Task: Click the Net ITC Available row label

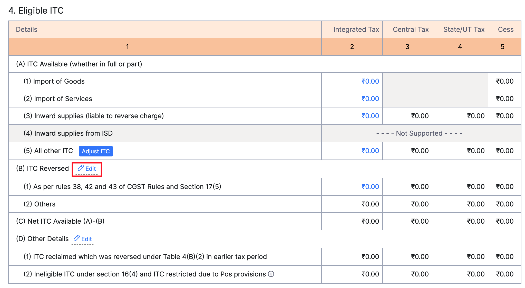Action: click(60, 221)
